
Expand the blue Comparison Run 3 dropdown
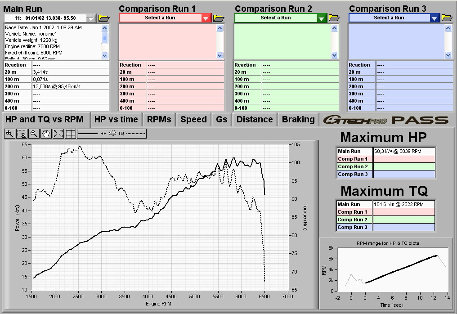434,18
